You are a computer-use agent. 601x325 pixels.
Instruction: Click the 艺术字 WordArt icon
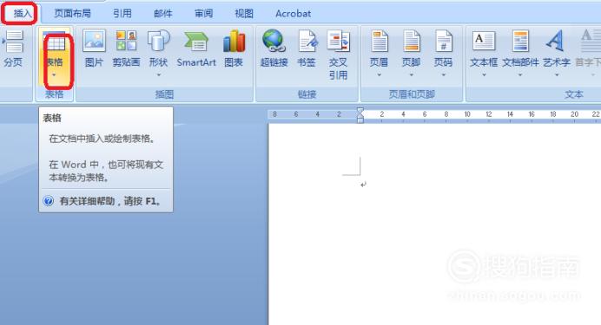(x=556, y=42)
